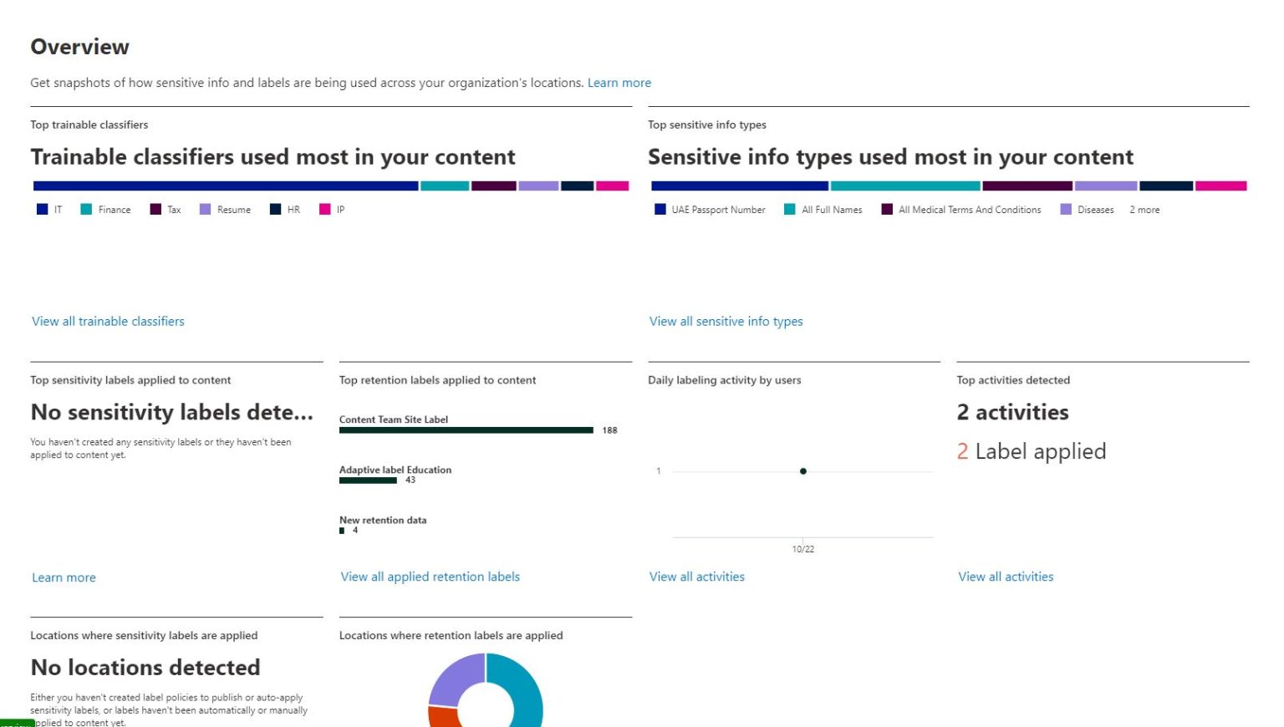The width and height of the screenshot is (1284, 727).
Task: Select the Resume classifier legend swatch
Action: tap(204, 209)
